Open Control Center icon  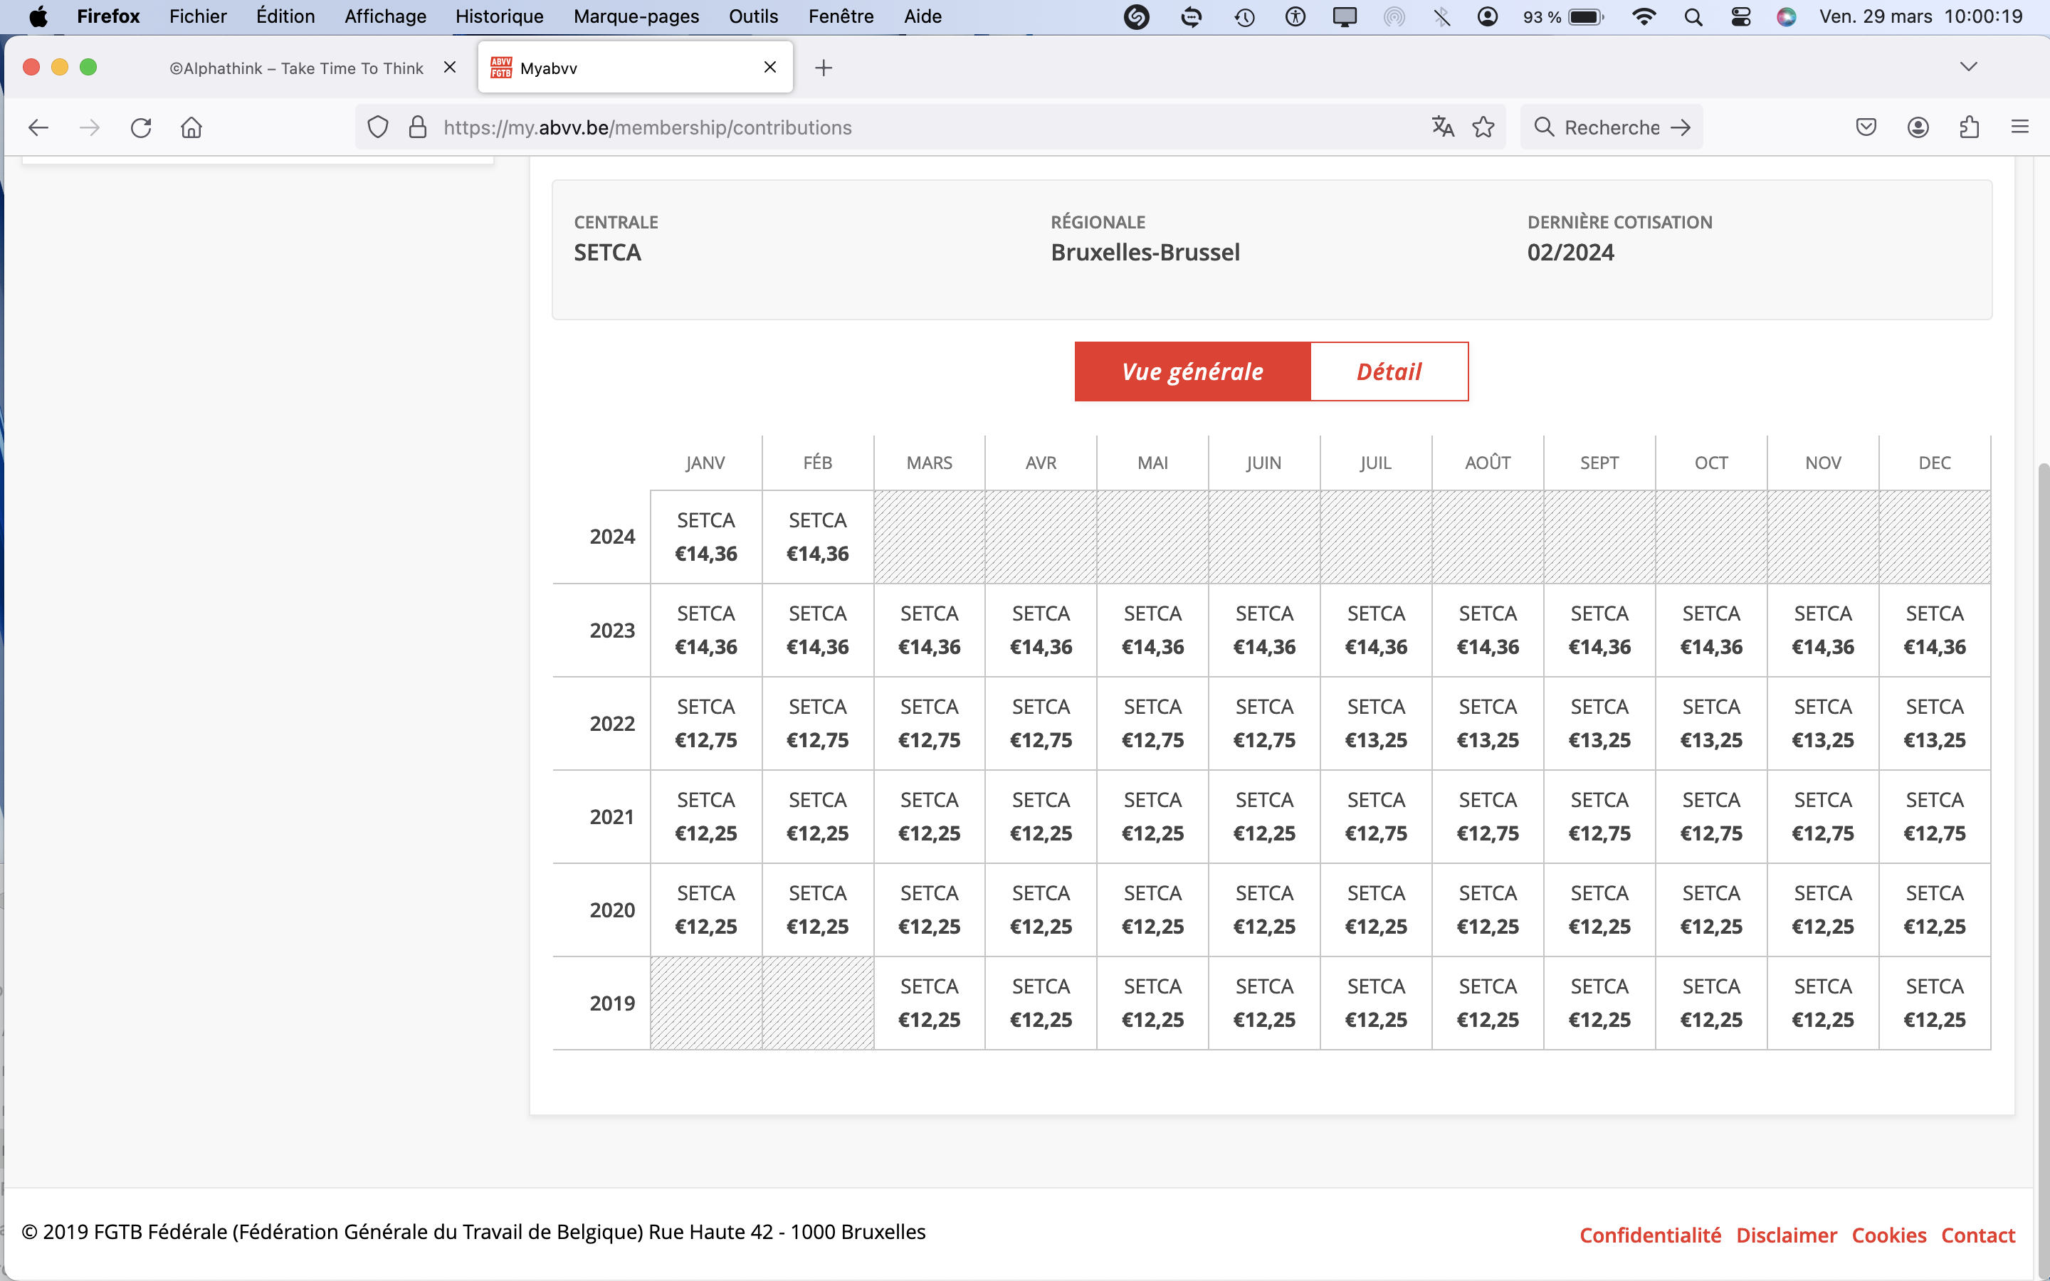[1741, 16]
